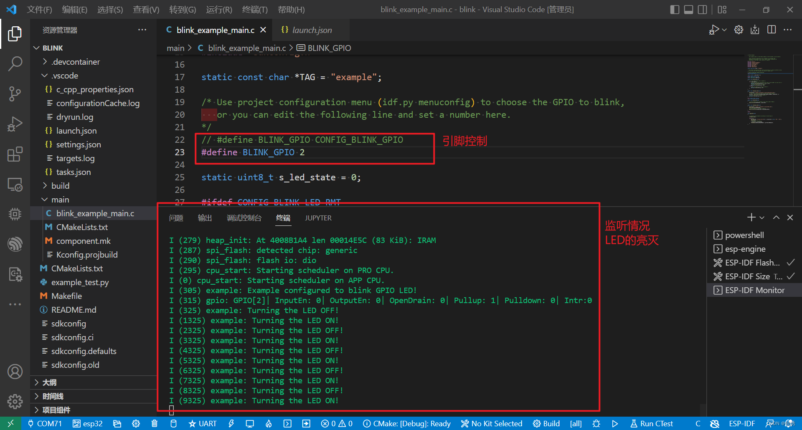Viewport: 802px width, 430px height.
Task: Switch to the 调试控制台 panel tab
Action: click(x=244, y=218)
